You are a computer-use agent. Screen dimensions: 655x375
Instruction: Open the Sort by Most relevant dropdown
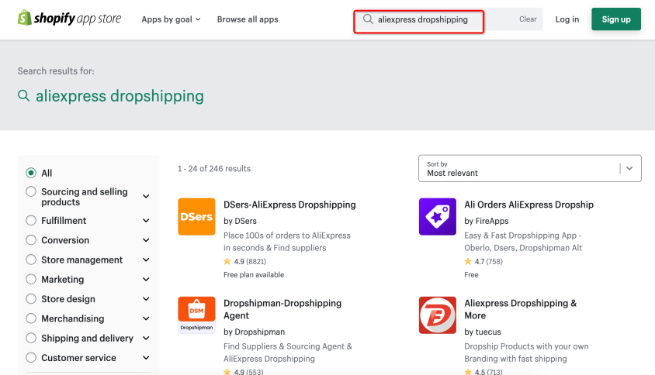click(x=530, y=169)
